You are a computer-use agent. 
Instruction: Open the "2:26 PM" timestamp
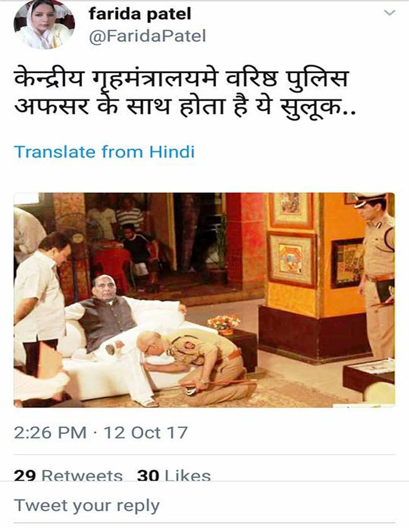[50, 433]
